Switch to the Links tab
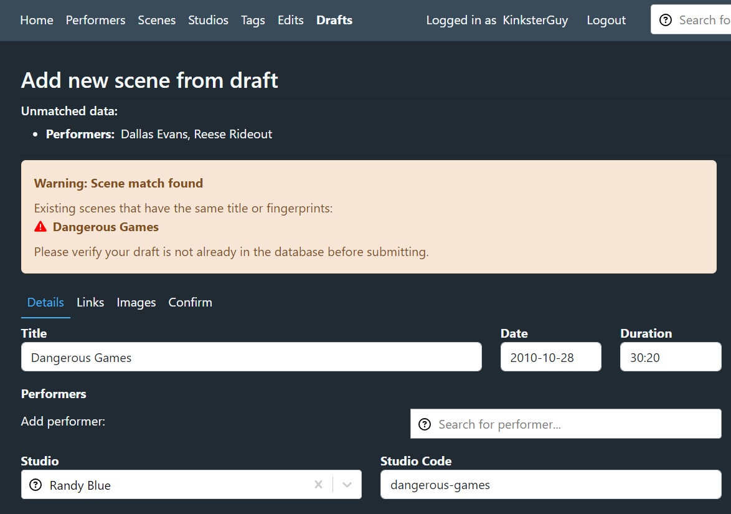731x514 pixels. (90, 302)
